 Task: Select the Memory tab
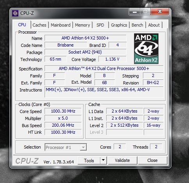(82, 25)
